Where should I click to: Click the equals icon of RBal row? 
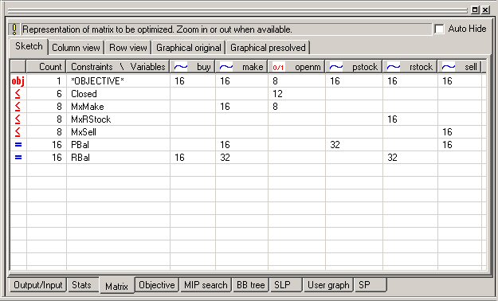click(18, 157)
